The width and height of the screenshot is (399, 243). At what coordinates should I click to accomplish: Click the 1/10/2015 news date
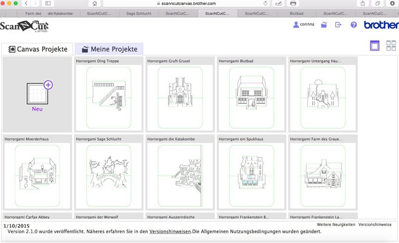point(16,226)
